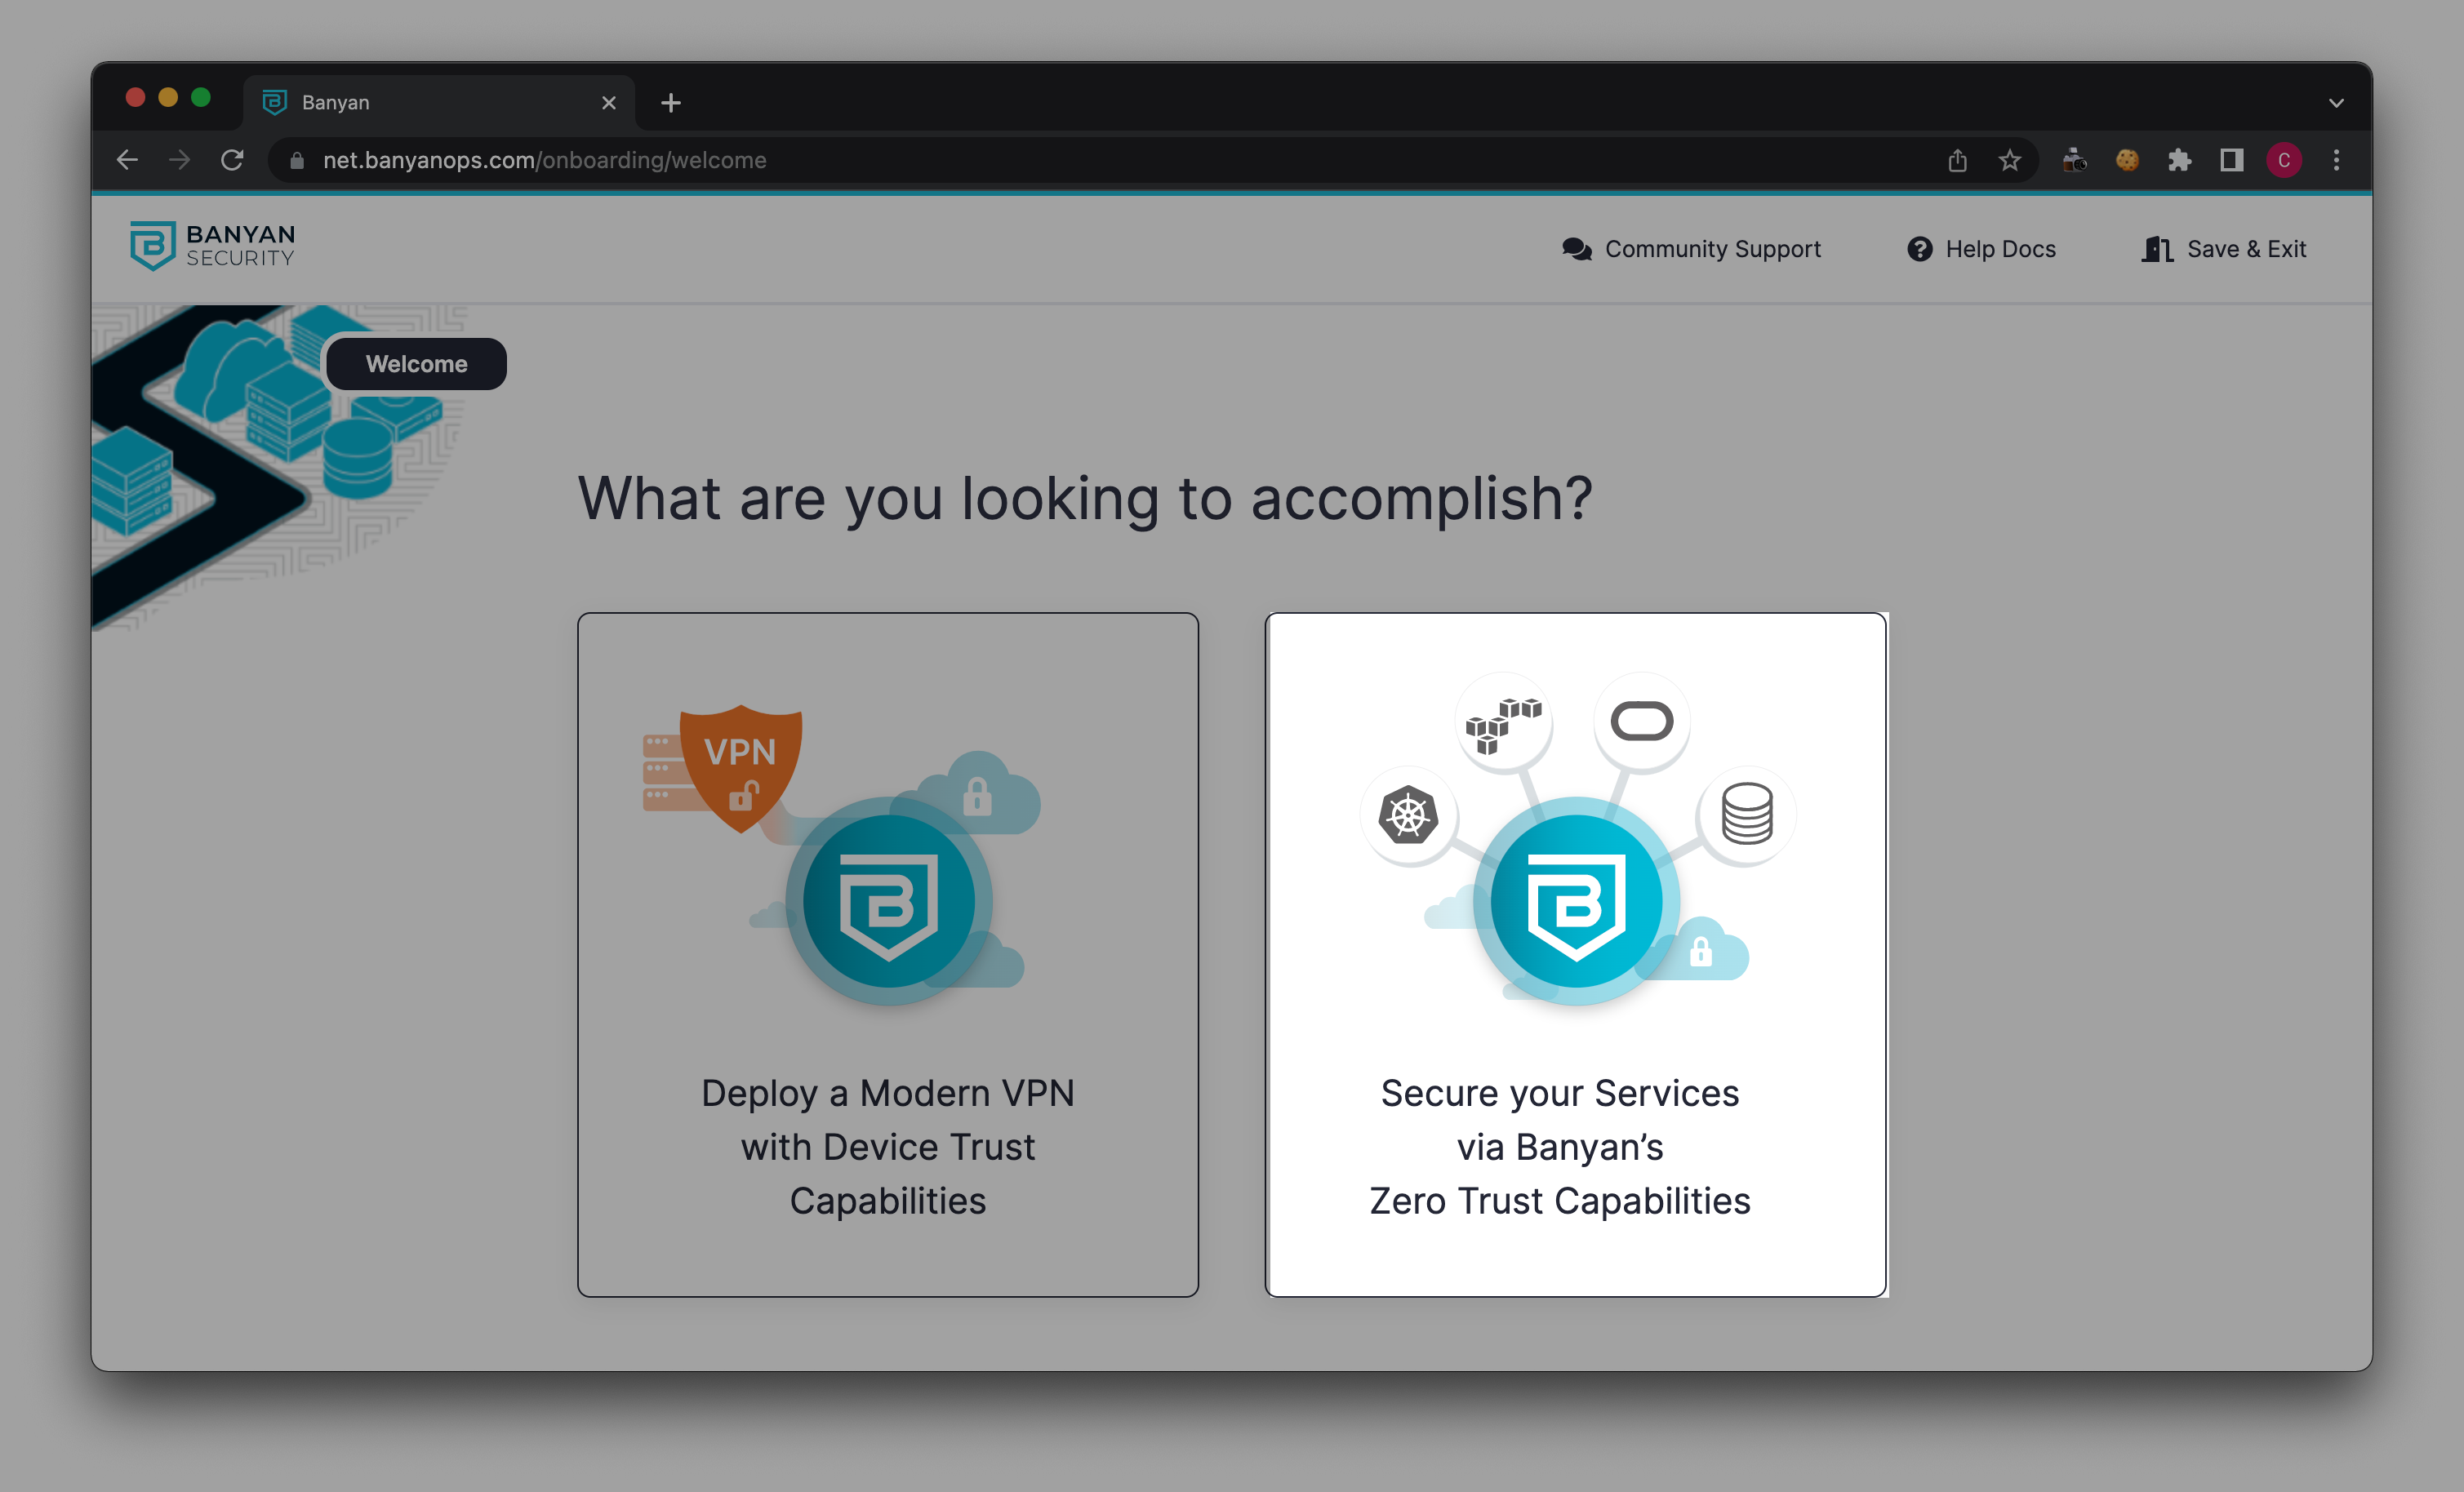Click the cookie extension icon

[x=2127, y=160]
